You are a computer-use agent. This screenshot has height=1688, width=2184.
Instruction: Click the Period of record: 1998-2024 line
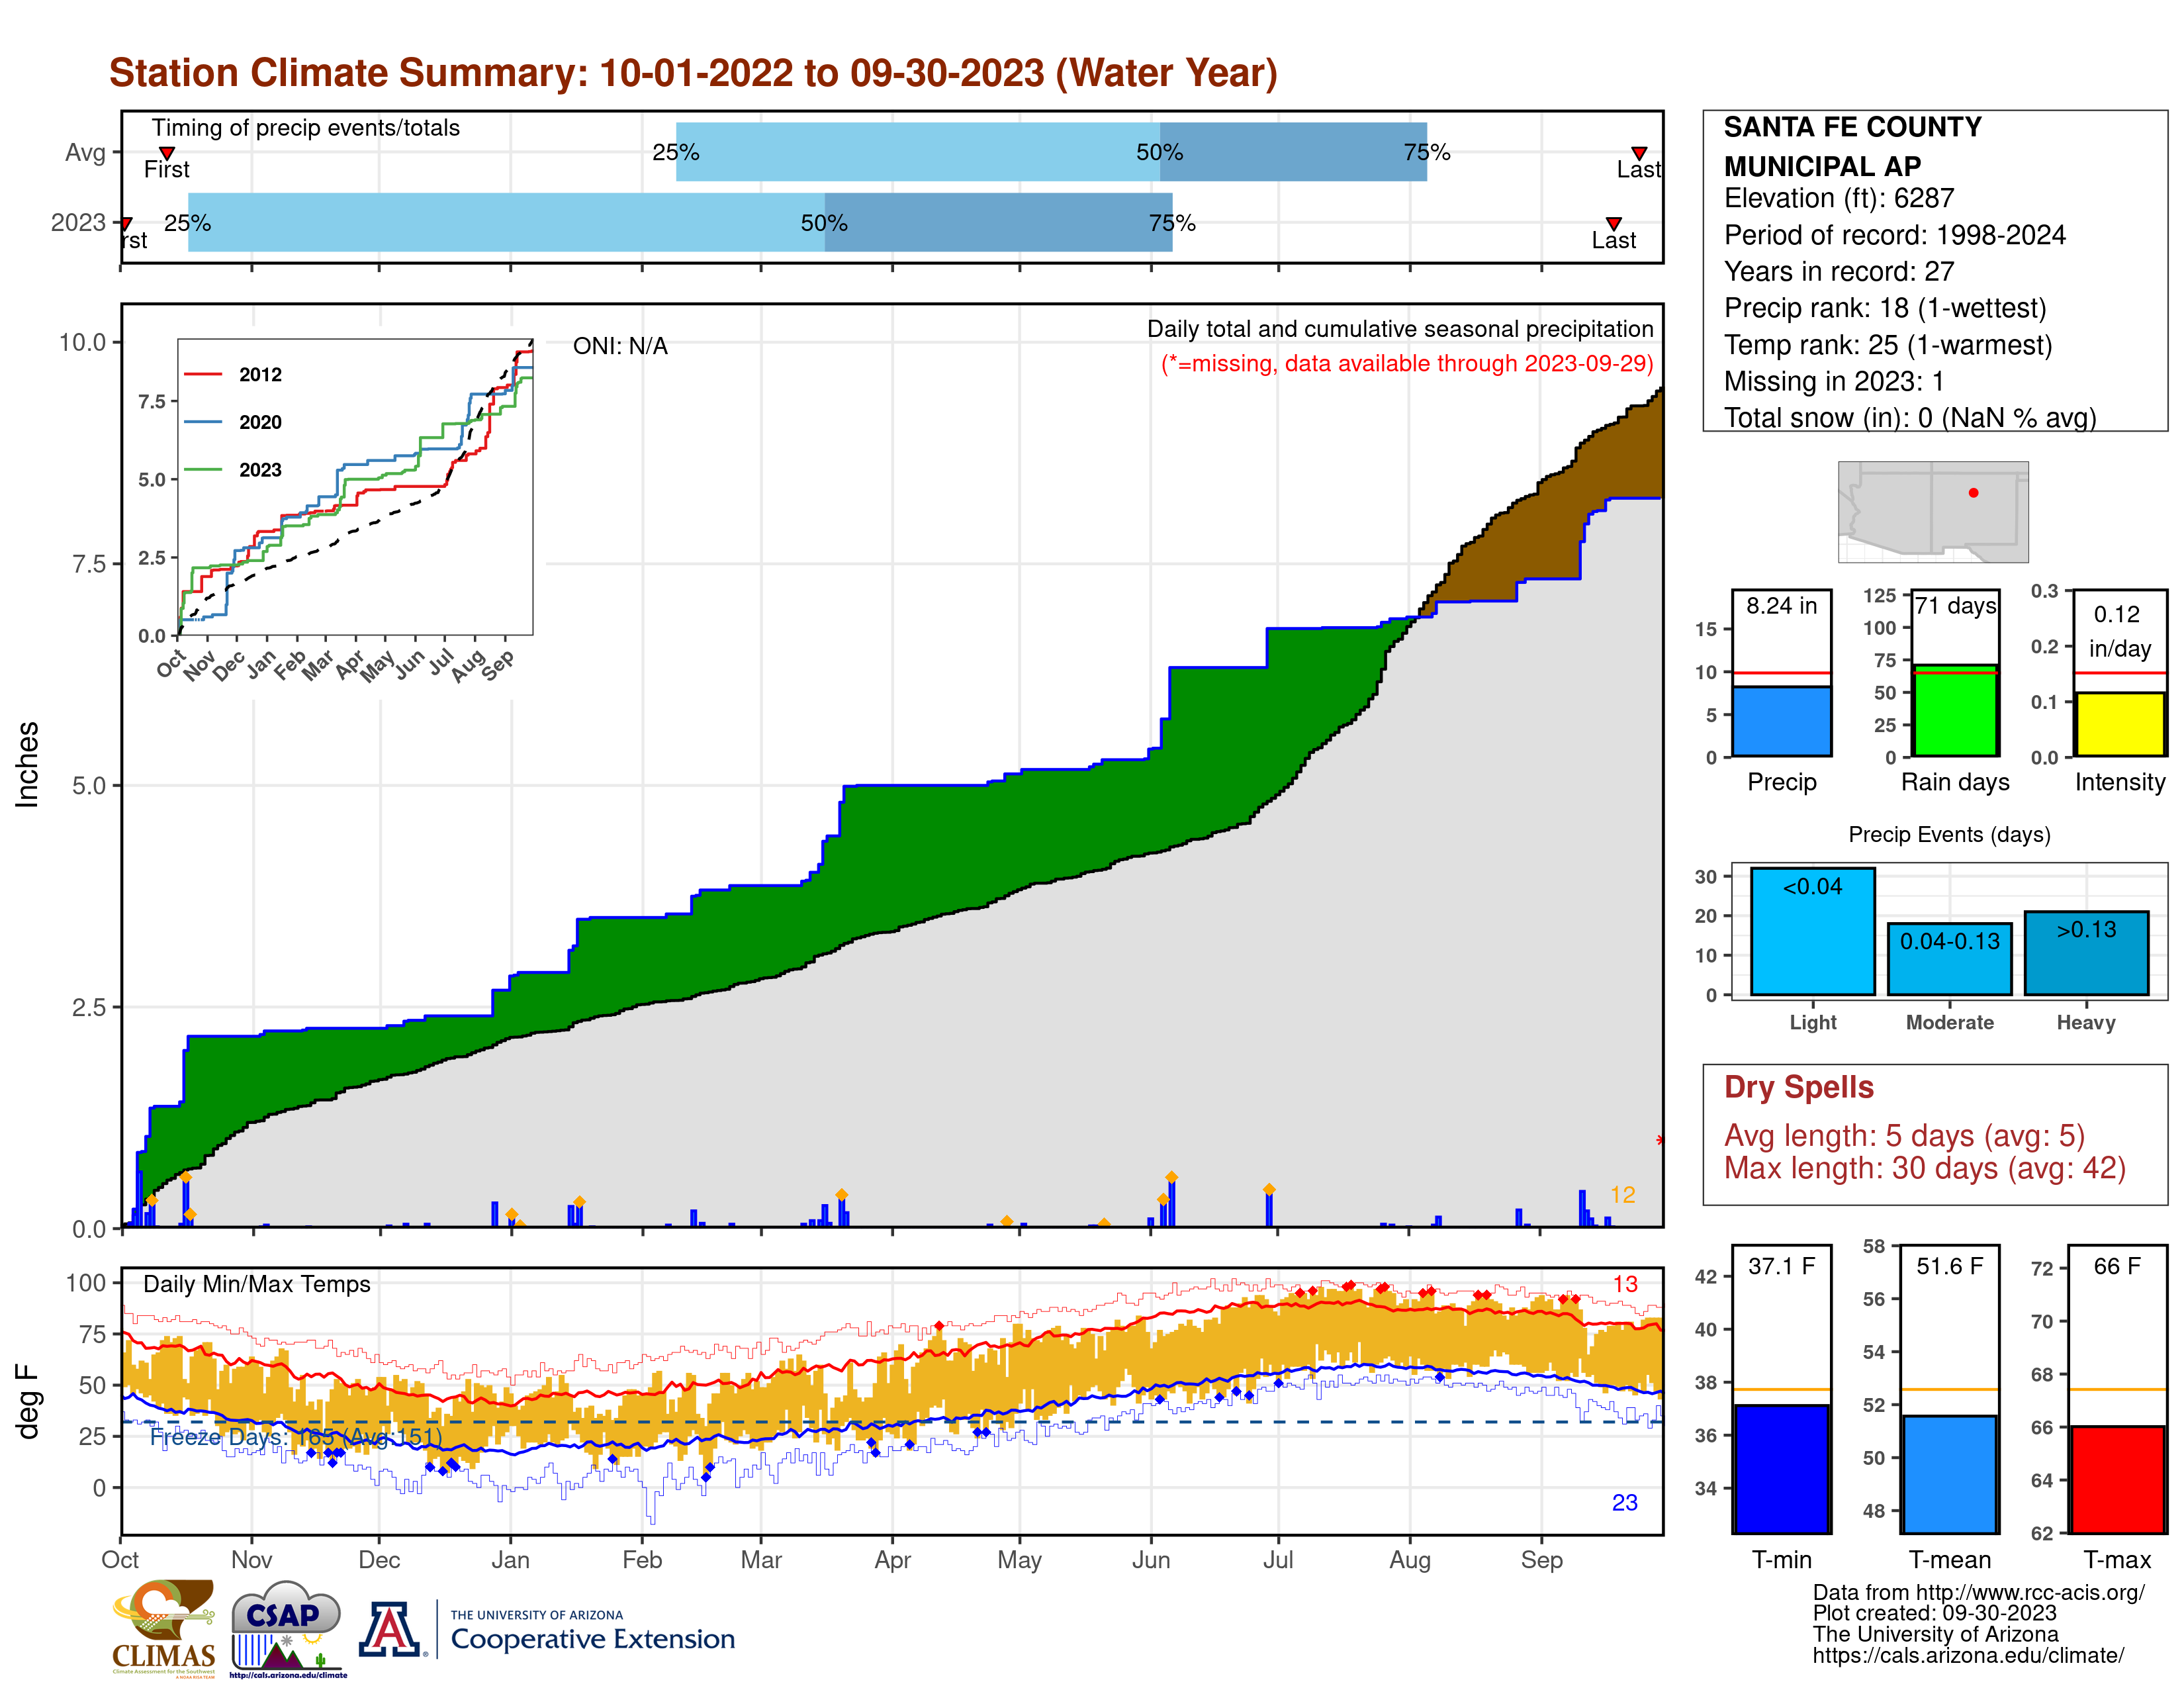[x=1894, y=235]
